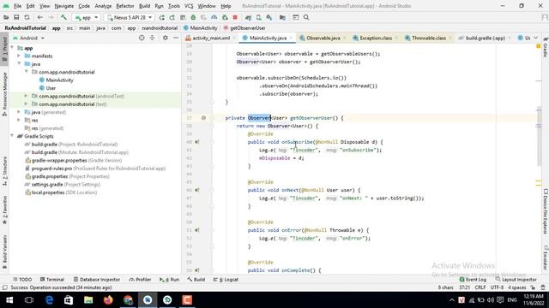Screen dimensions: 549x308
Task: Switch to the Throwable.class editor tab
Action: coord(429,38)
